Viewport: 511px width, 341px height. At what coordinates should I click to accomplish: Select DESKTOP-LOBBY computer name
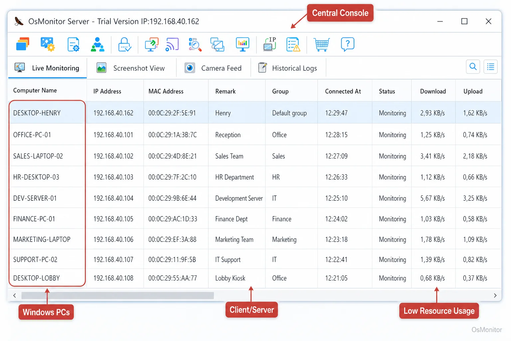click(37, 278)
